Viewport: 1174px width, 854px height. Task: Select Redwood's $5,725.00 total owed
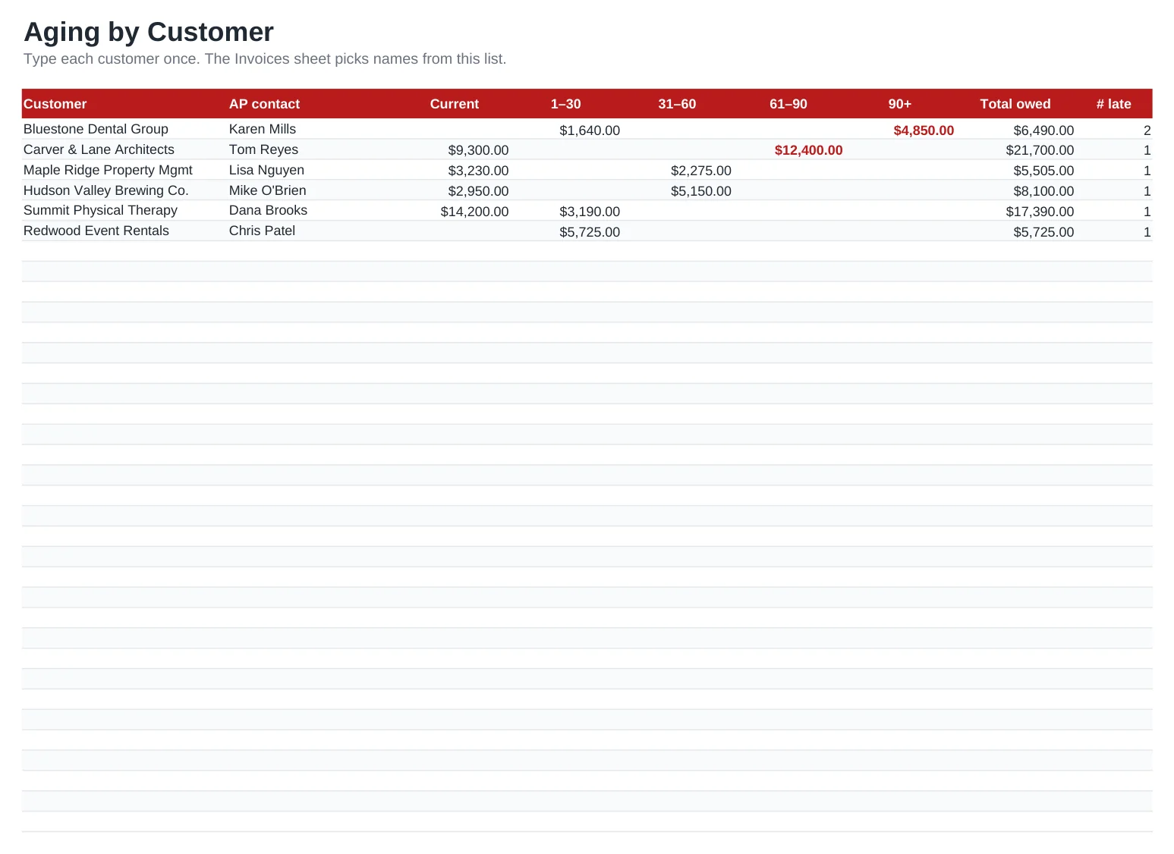pos(1043,232)
